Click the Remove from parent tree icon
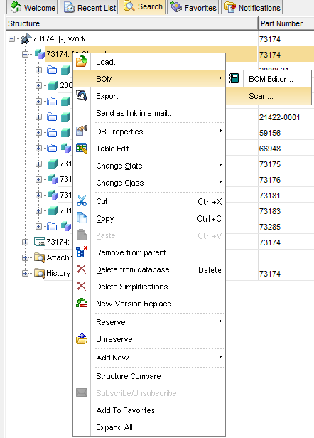 click(x=82, y=252)
